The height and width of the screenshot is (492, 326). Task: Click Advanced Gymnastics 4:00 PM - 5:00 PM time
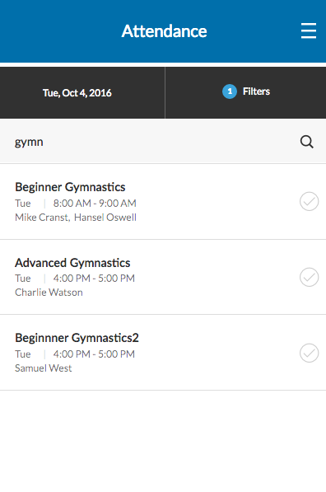coord(94,279)
